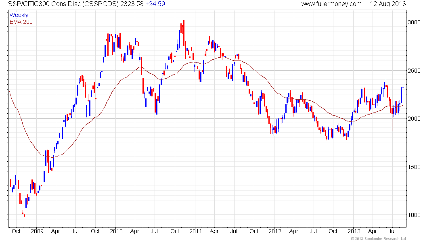Click the 1500 y-axis label
This screenshot has height=242, width=444.
tap(414, 167)
